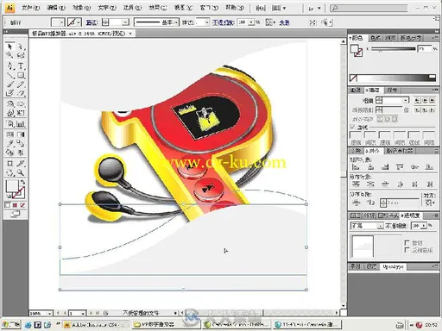This screenshot has height=331, width=442.
Task: Select the Type (T) tool
Action: [21, 66]
